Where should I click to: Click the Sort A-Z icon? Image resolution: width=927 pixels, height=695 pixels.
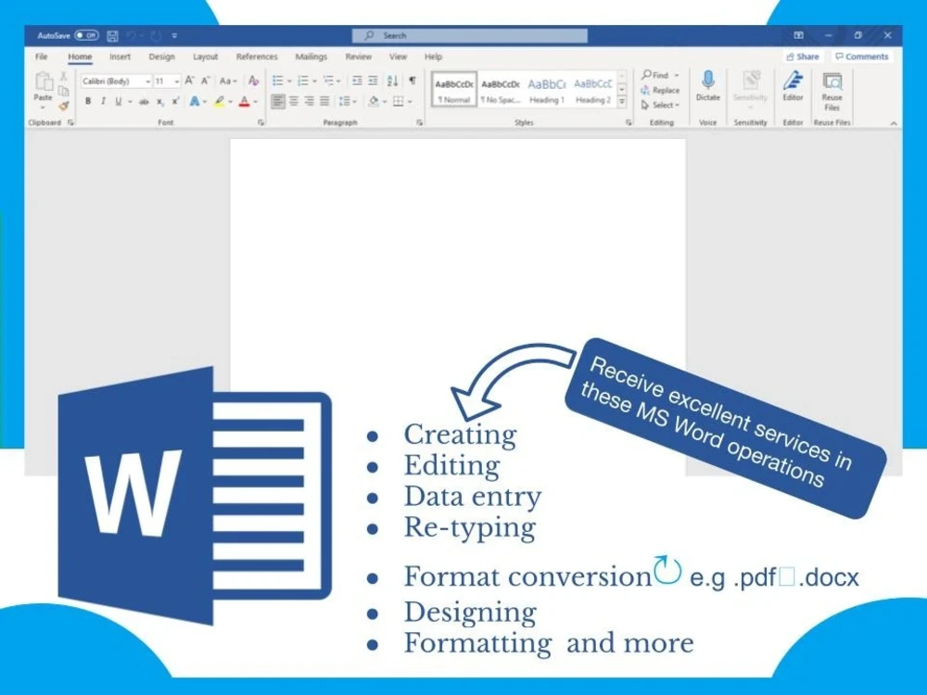tap(392, 81)
